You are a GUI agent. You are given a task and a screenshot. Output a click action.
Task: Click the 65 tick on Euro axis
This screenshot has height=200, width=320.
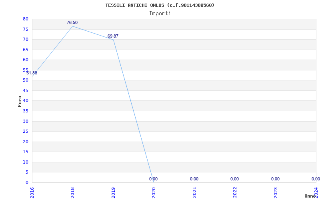point(26,50)
